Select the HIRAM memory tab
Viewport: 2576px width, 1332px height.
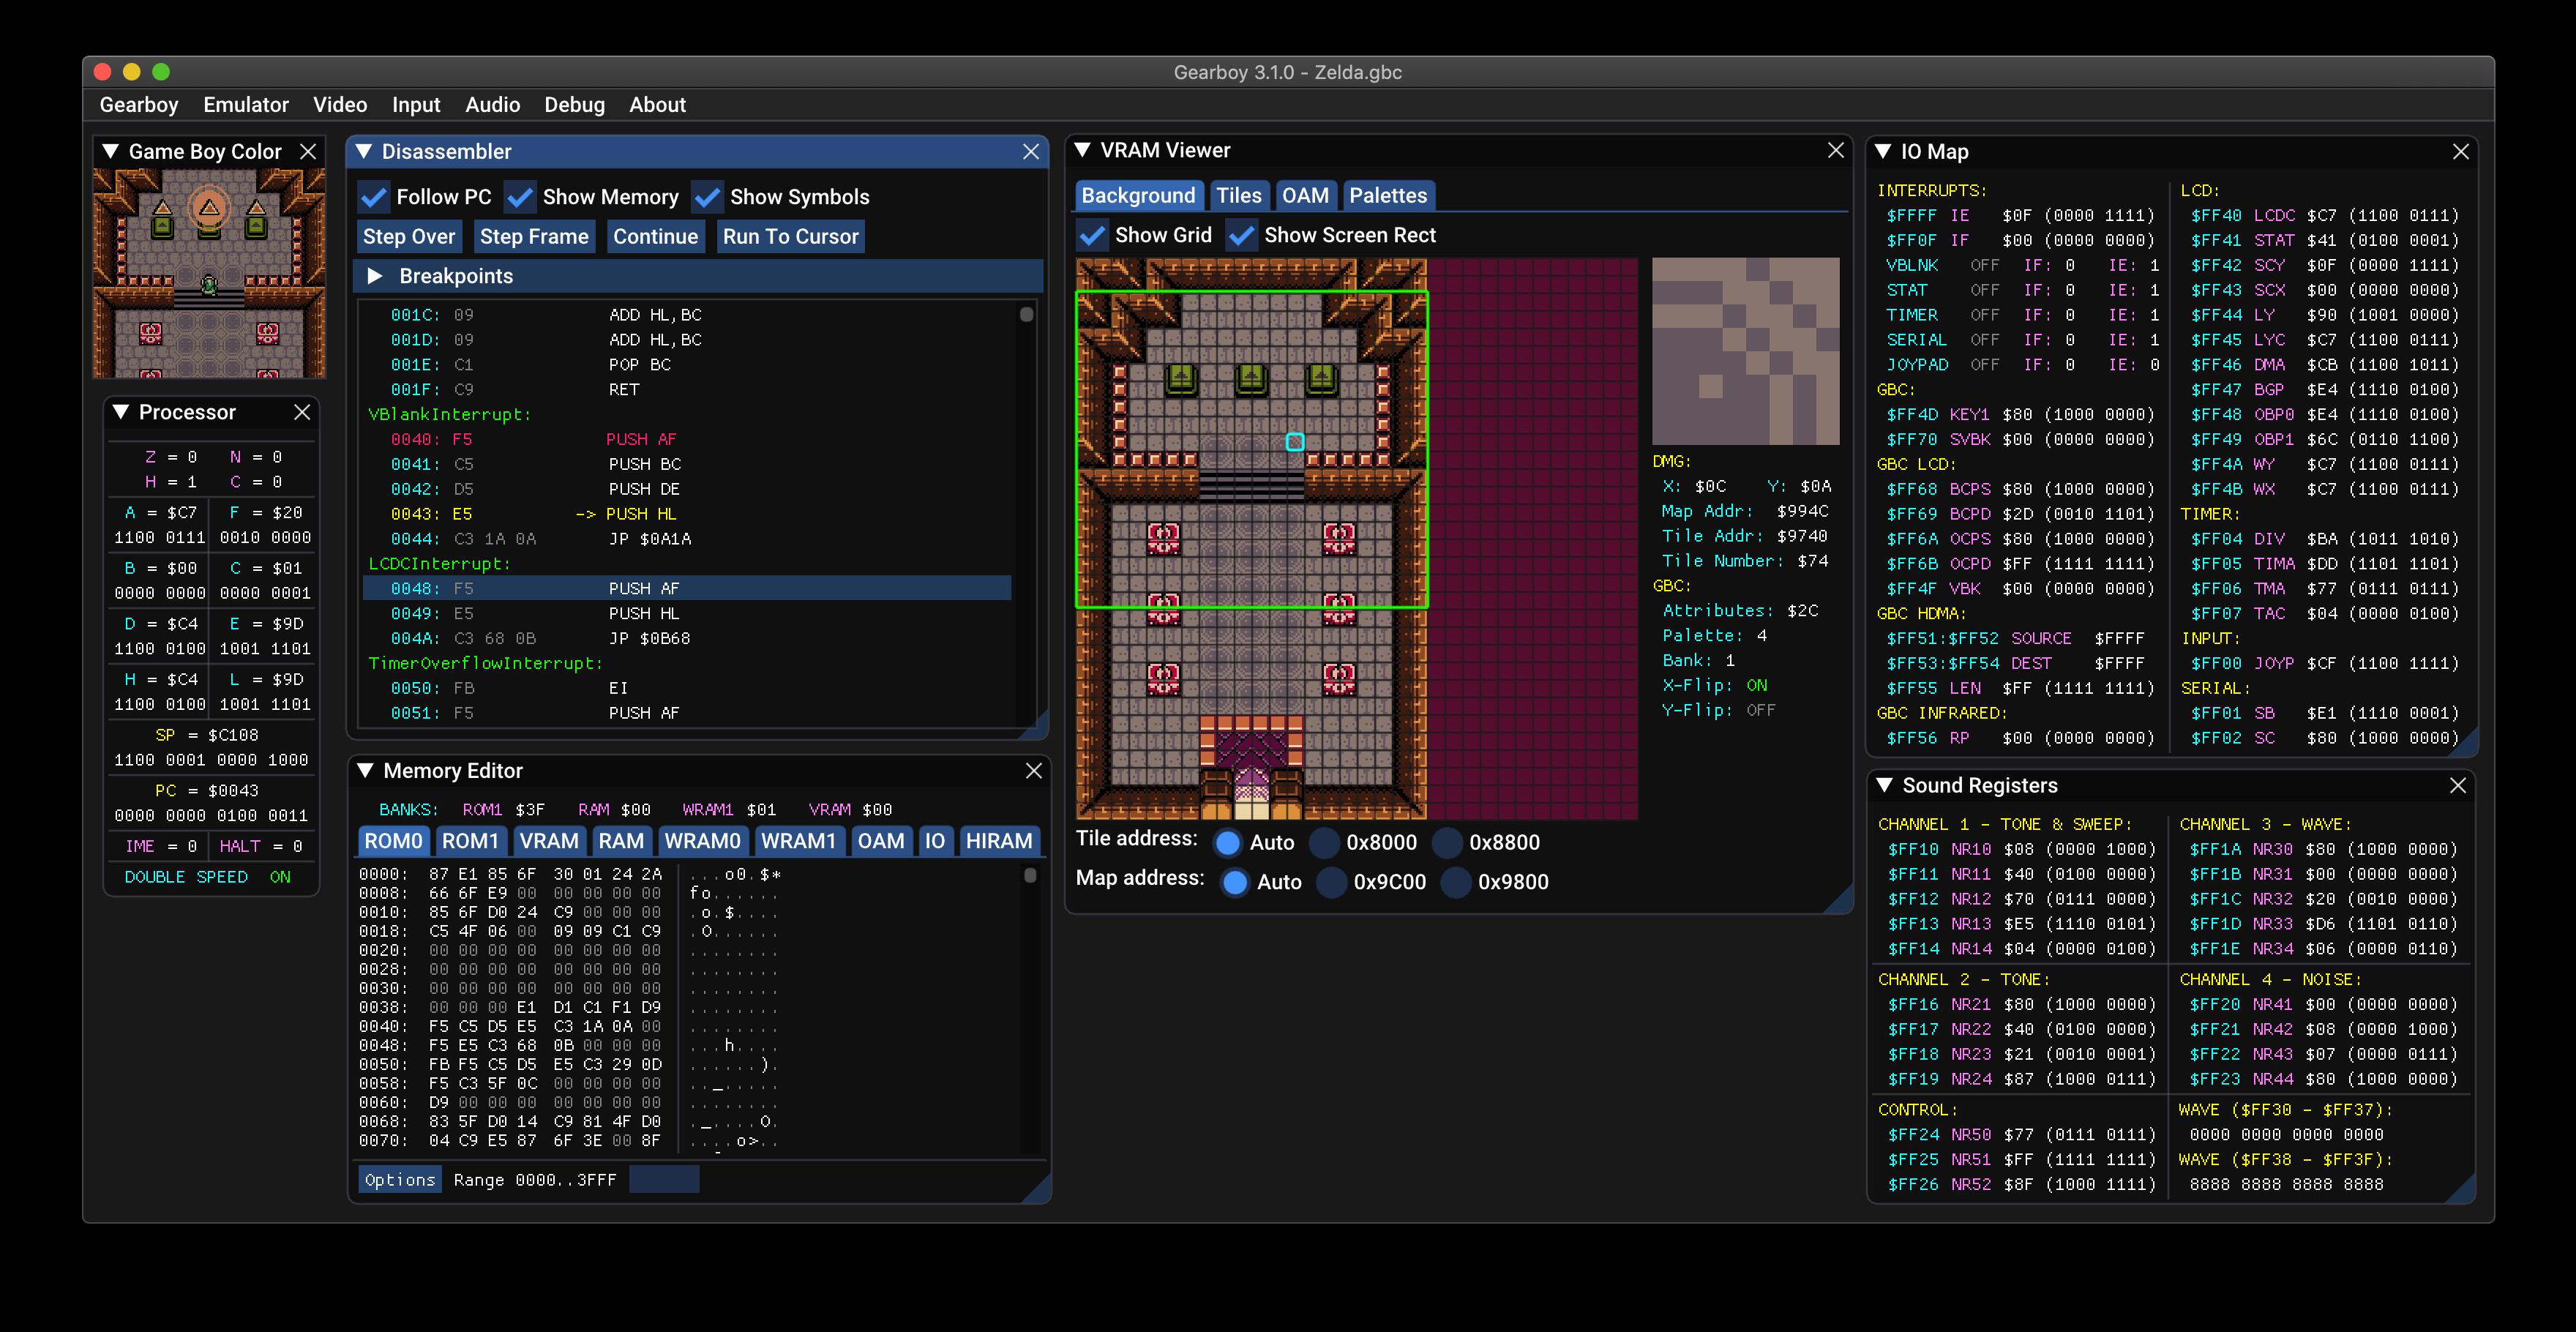click(x=998, y=841)
